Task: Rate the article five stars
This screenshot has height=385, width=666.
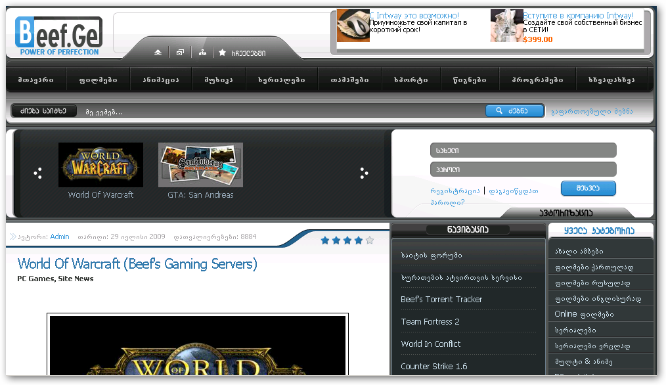Action: point(370,240)
